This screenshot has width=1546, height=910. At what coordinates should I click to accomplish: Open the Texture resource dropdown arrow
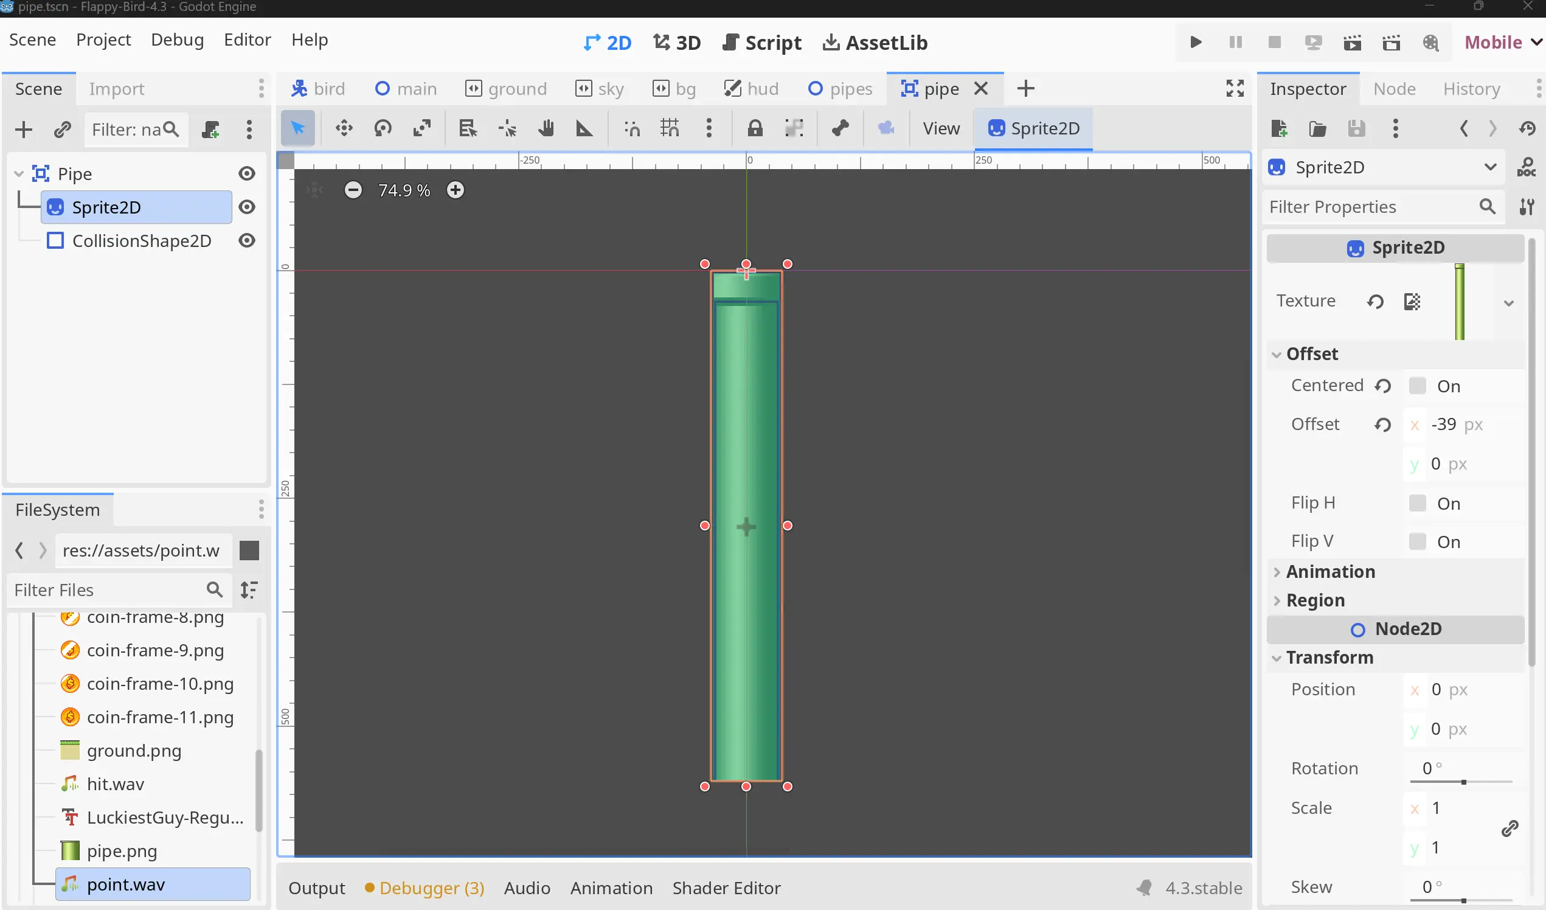(1508, 303)
